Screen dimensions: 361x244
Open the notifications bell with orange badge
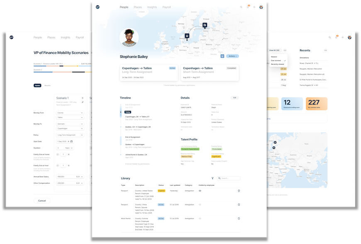[248, 7]
